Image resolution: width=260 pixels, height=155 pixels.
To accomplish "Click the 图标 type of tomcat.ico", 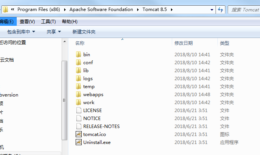I will [225, 134].
